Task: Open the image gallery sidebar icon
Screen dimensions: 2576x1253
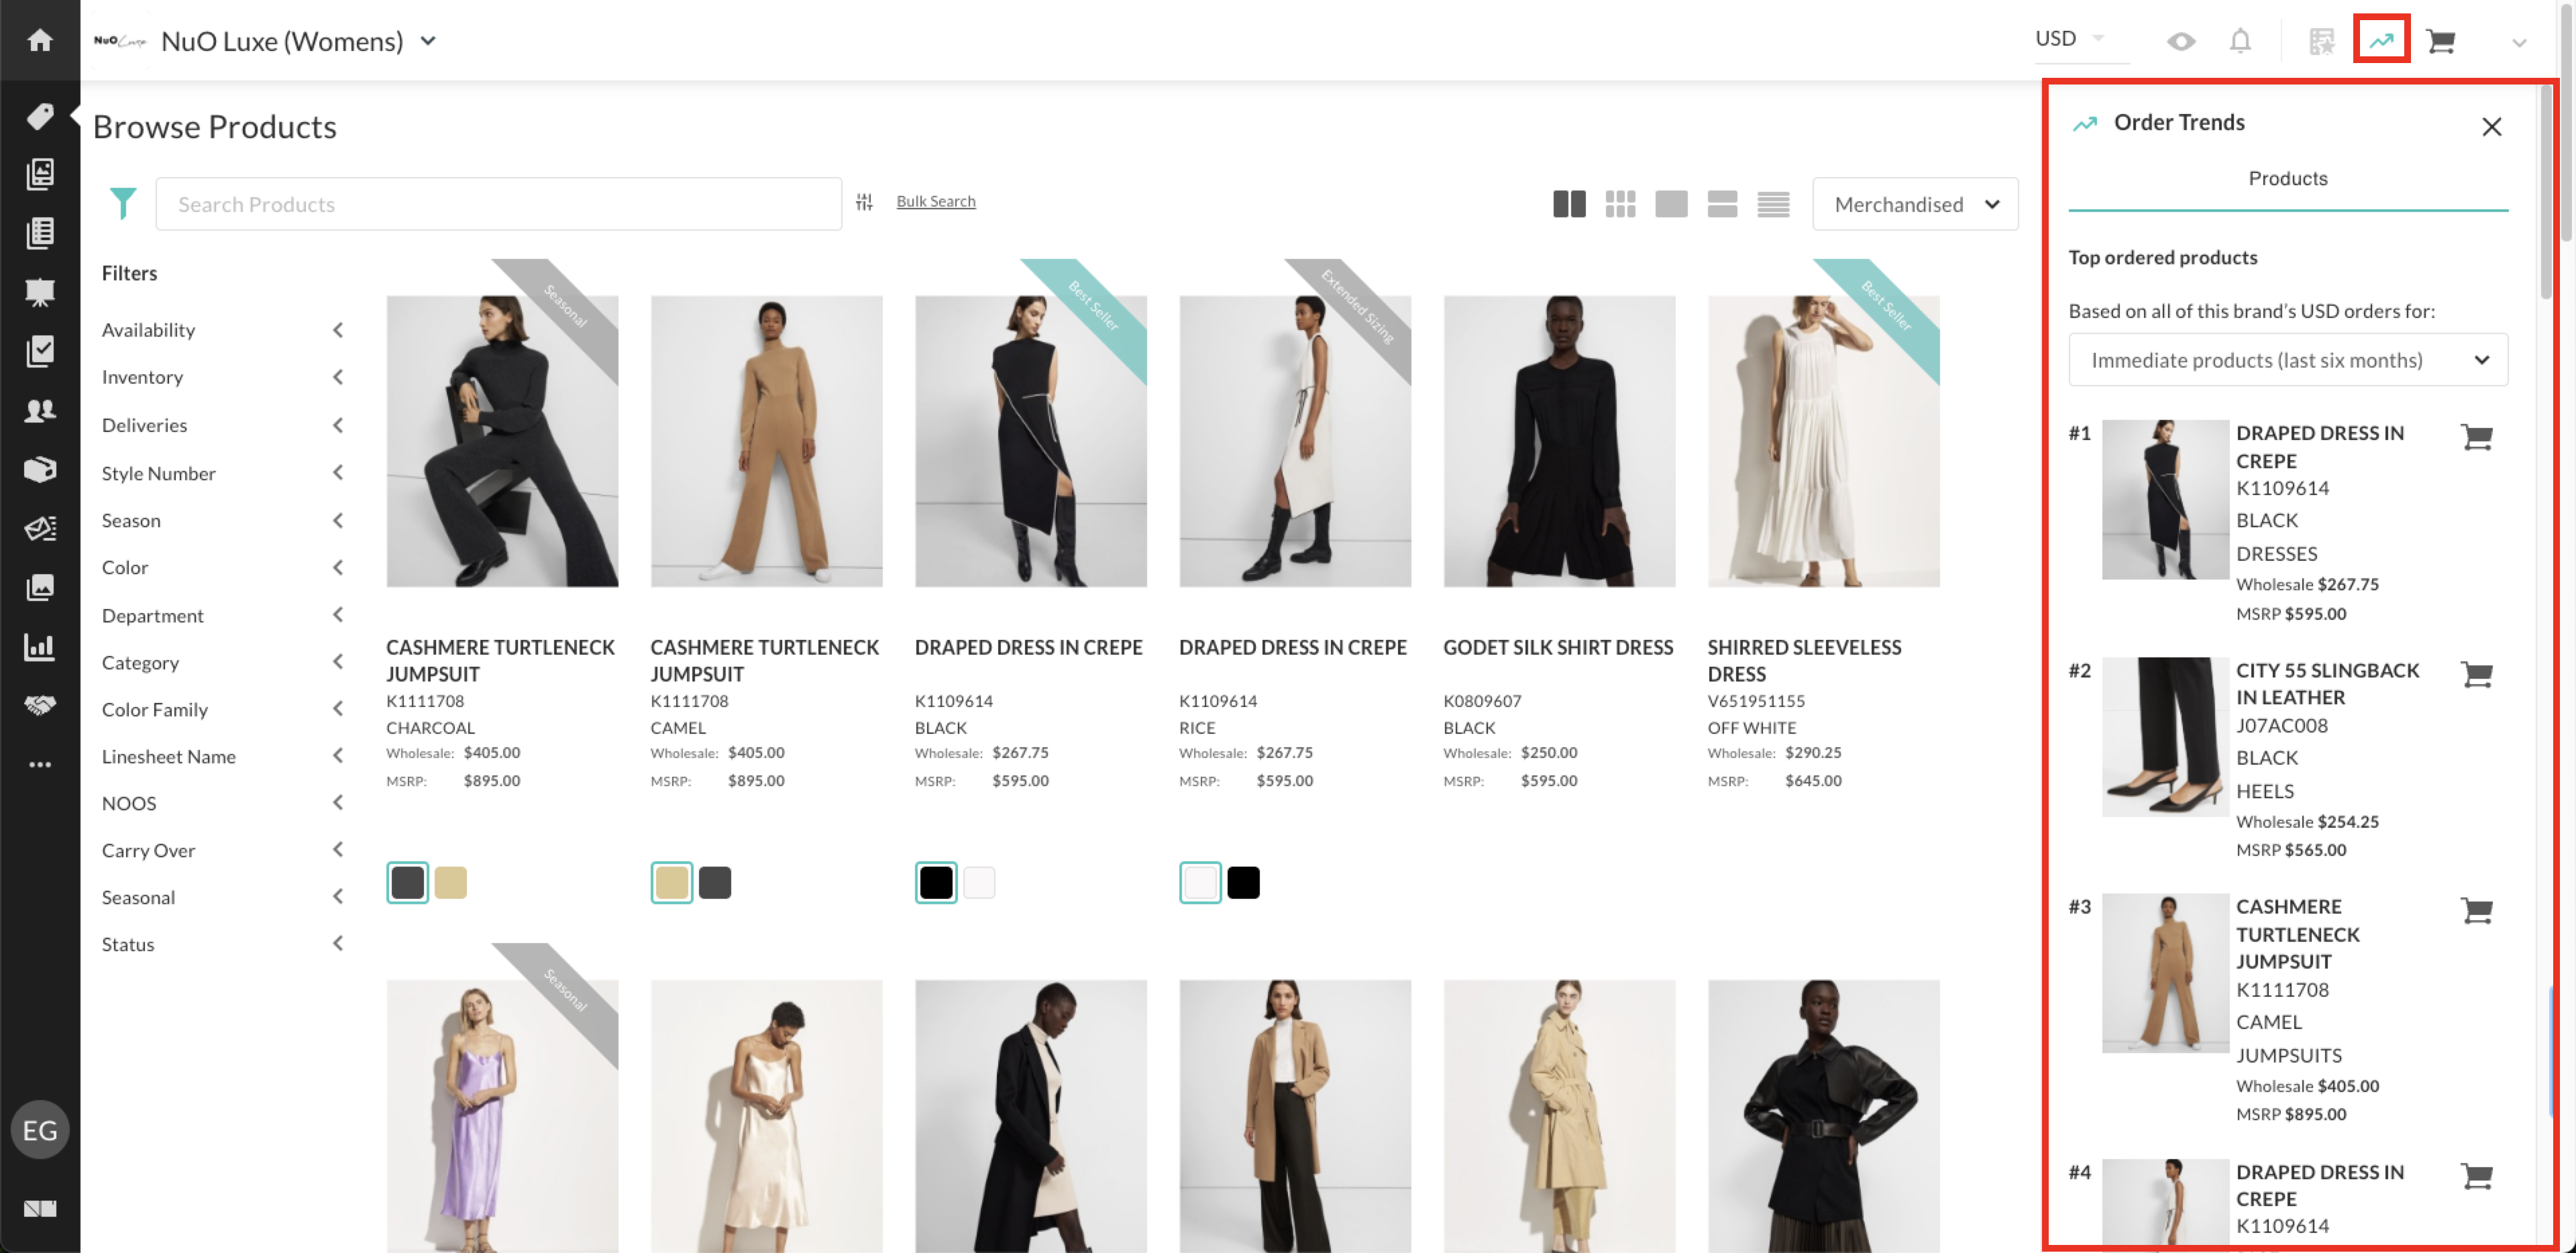Action: click(40, 587)
